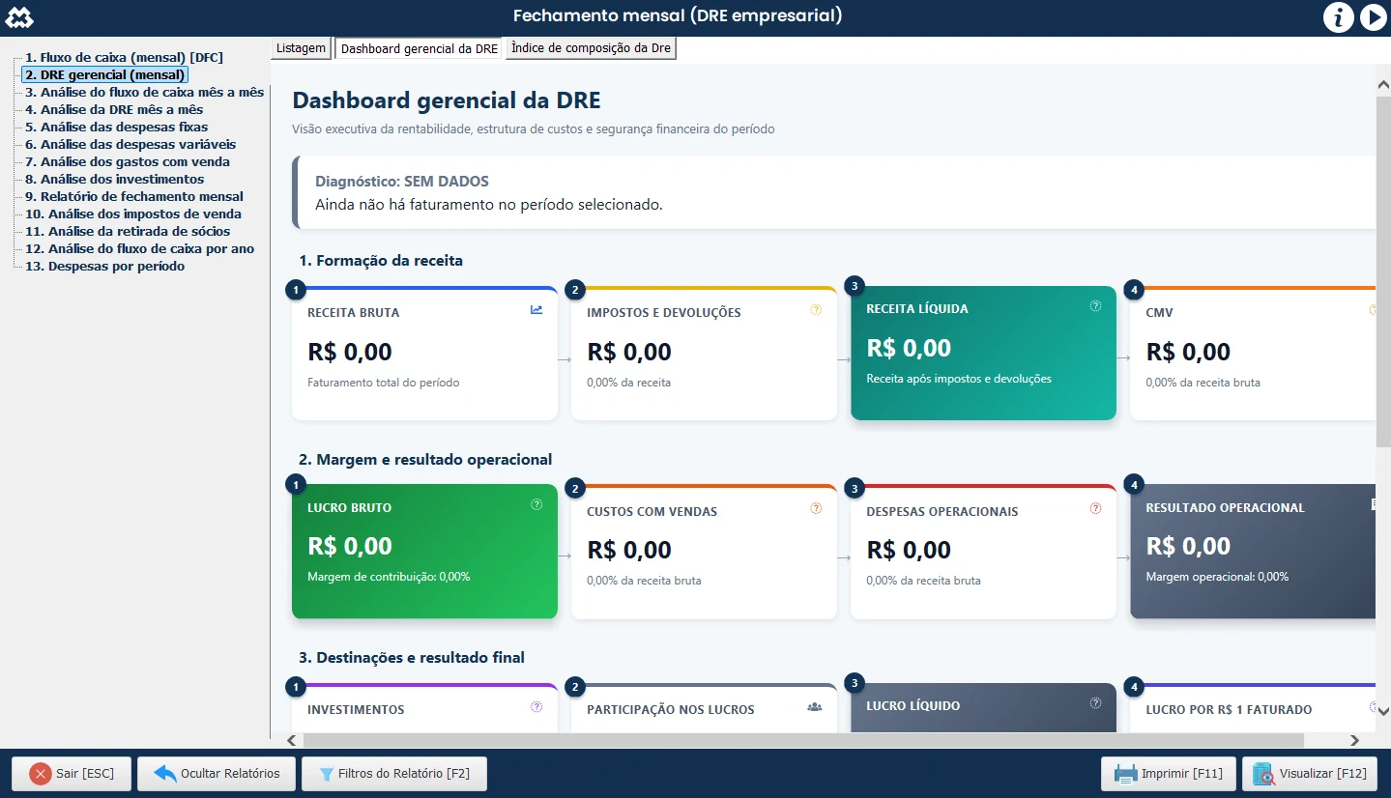Click the horizontal scrollbar right arrow

[x=1354, y=740]
